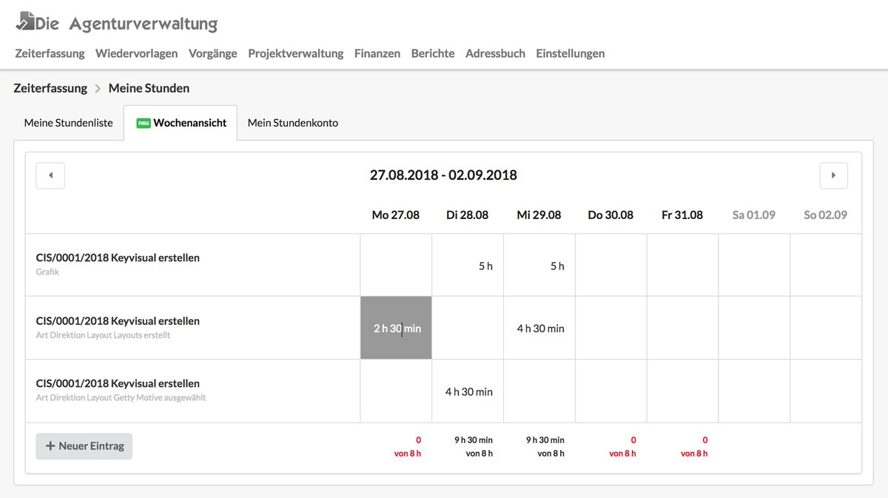The height and width of the screenshot is (498, 888).
Task: Open the Projektverwaltung menu
Action: 295,53
